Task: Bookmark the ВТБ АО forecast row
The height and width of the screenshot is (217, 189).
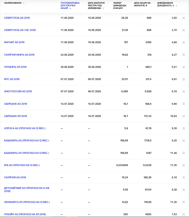Action: coord(184,165)
